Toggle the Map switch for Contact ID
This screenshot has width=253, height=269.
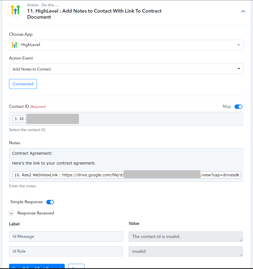coord(238,107)
